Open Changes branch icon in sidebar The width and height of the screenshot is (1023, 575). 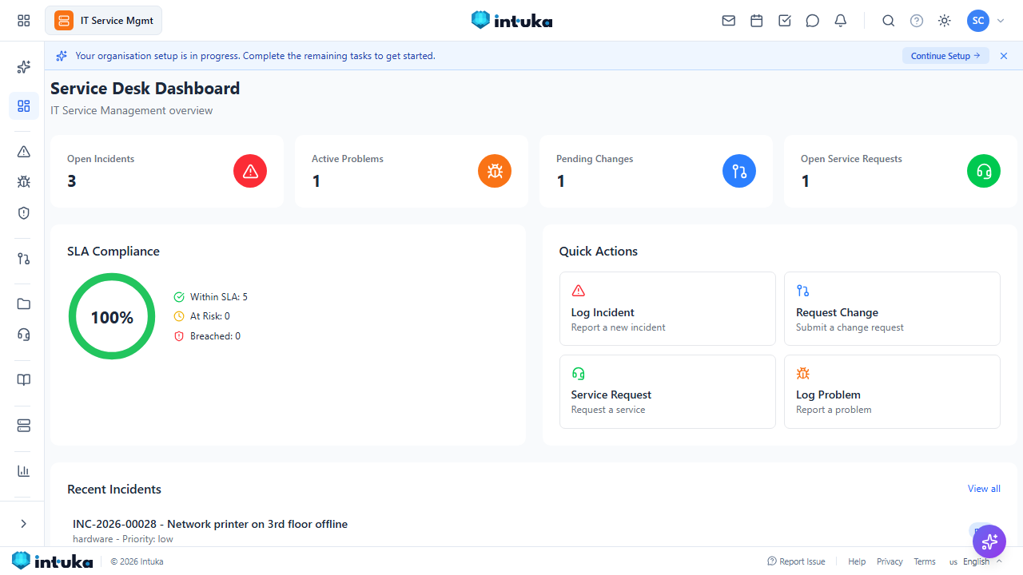pyautogui.click(x=24, y=259)
